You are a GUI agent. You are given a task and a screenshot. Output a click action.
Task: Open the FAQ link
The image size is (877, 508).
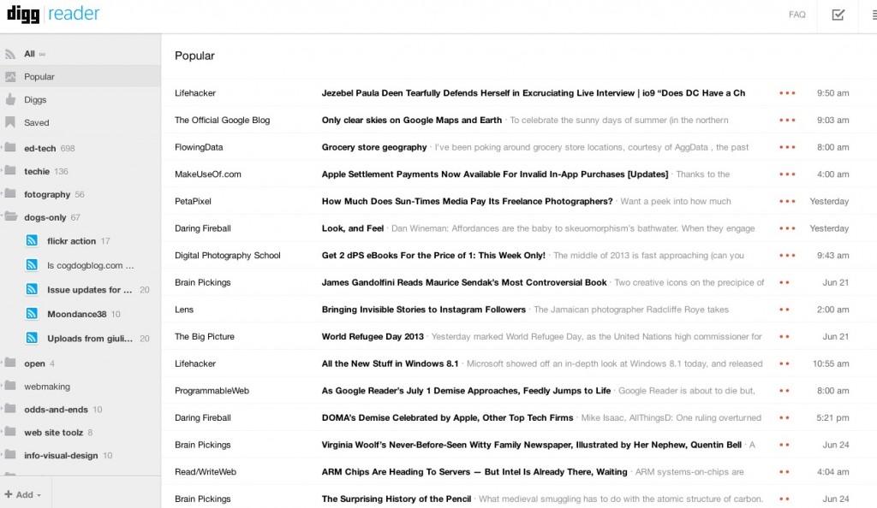[797, 15]
